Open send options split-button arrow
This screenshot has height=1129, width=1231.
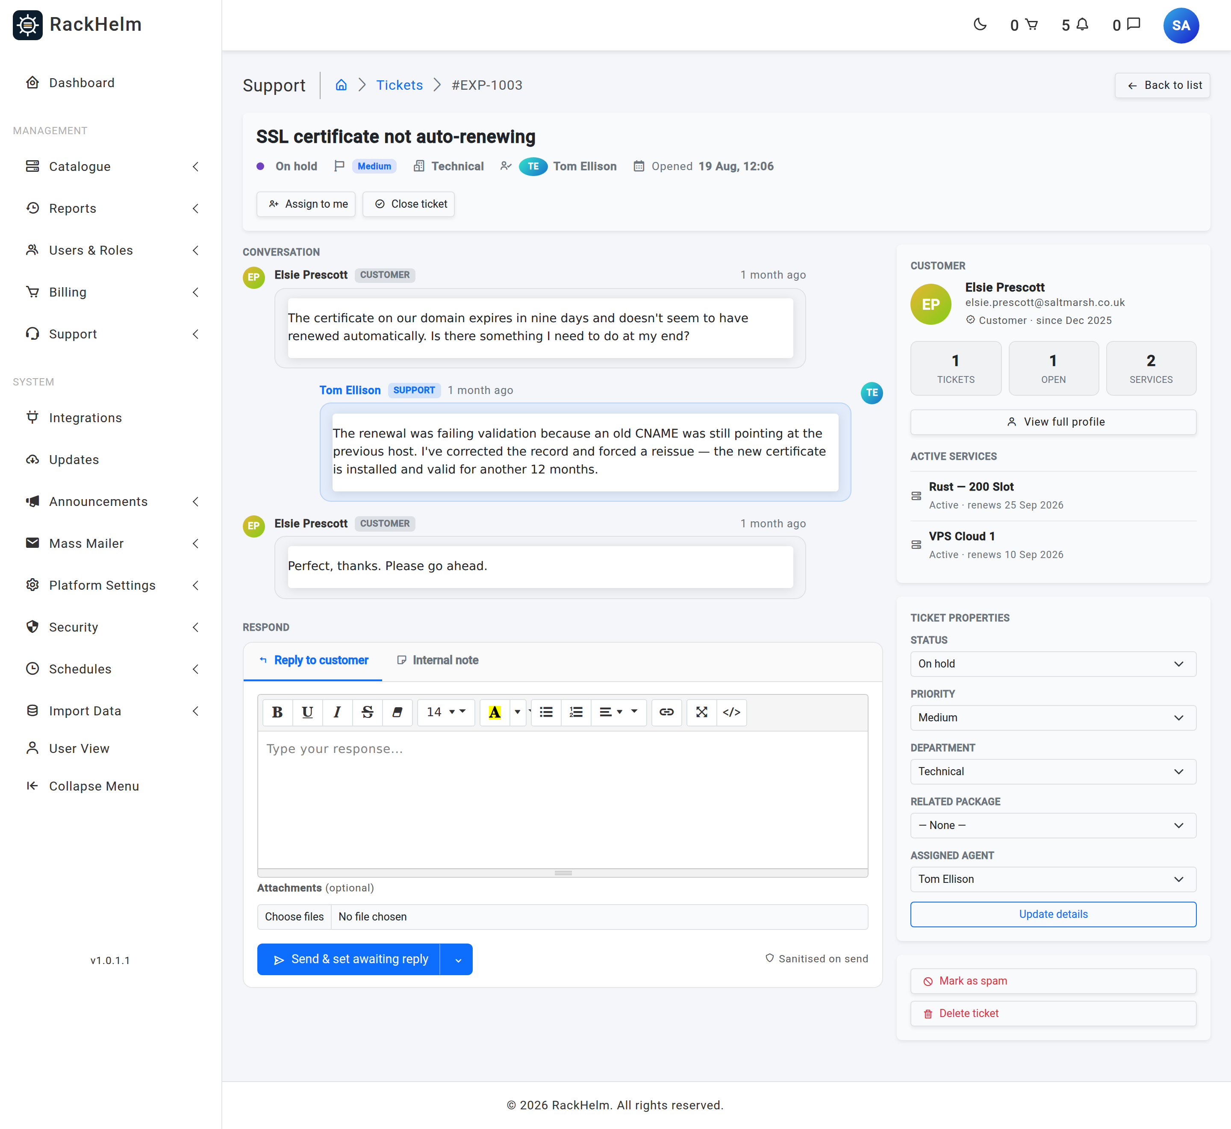tap(457, 959)
